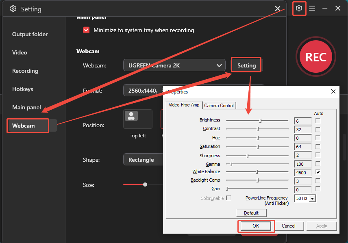Restore camera settings with the Default button
Viewport: 348px width, 243px height.
[x=251, y=213]
